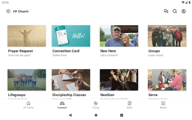Open the user profile icon
This screenshot has height=120, width=192.
(184, 11)
